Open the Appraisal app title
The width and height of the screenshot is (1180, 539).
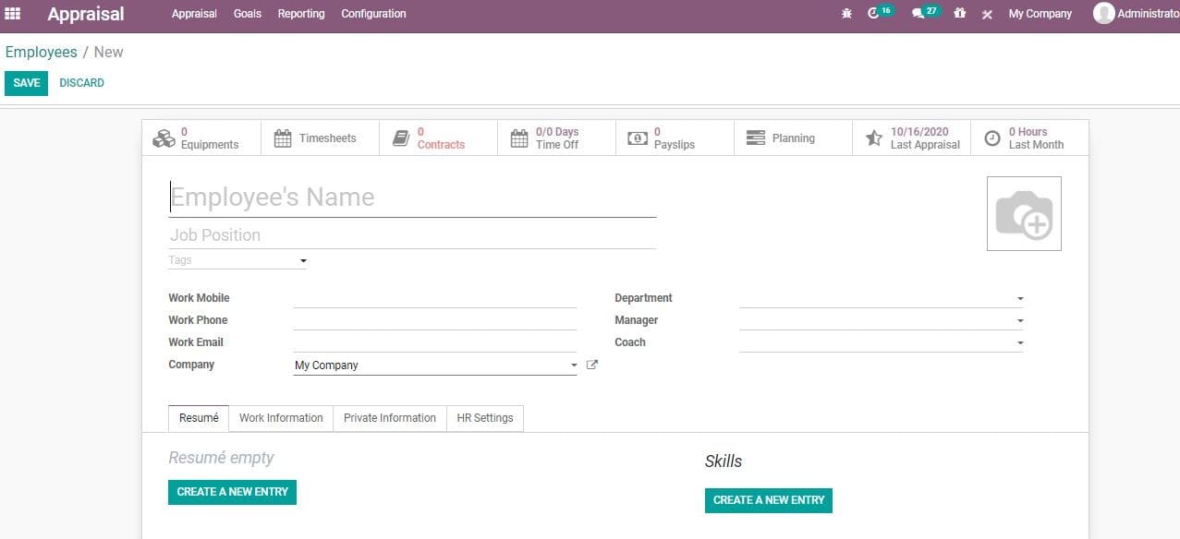86,14
